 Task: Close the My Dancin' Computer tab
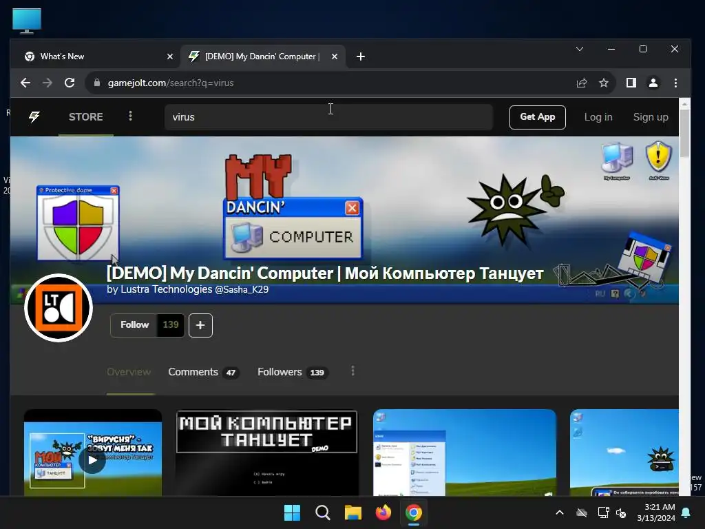tap(335, 56)
